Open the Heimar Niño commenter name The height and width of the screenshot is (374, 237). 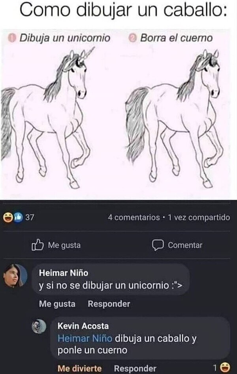tap(64, 273)
